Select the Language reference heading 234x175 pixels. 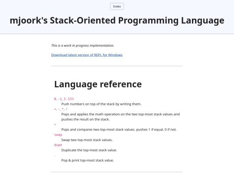(x=98, y=84)
